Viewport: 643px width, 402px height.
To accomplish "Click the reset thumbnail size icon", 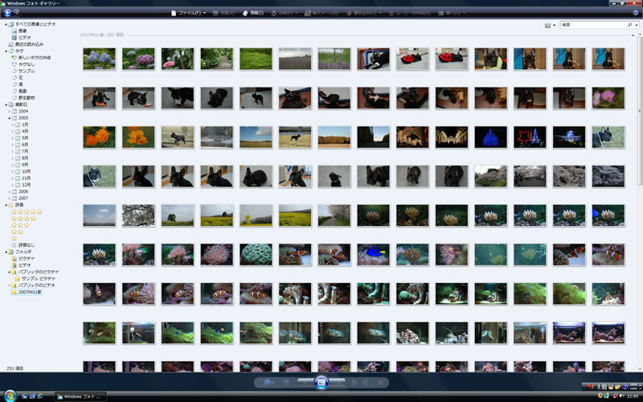I will 286,383.
